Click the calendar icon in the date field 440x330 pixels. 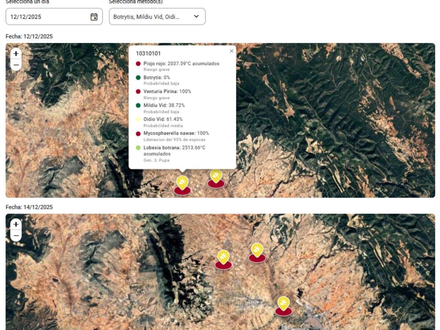point(95,16)
